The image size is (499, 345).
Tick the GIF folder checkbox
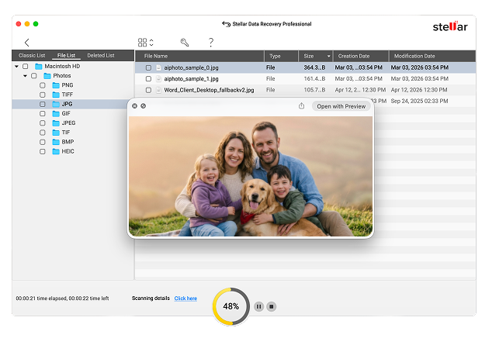43,113
